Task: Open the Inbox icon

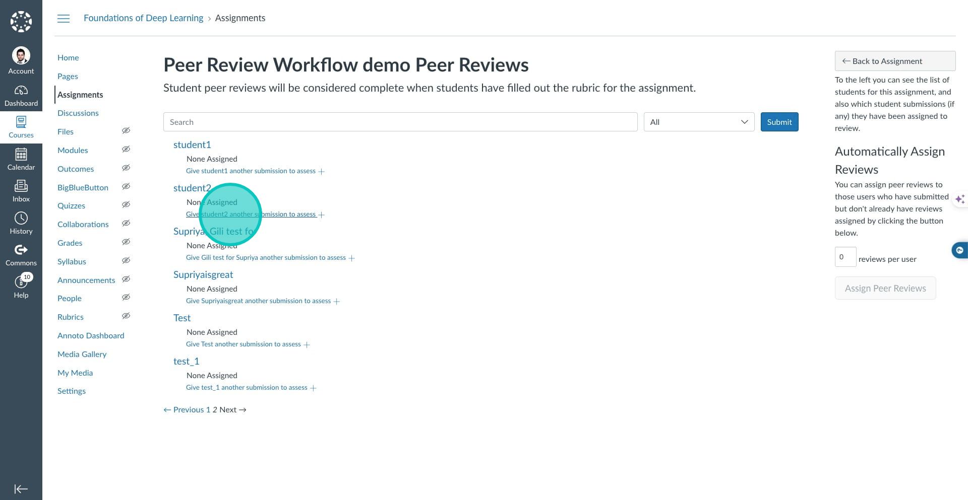Action: coord(21,186)
